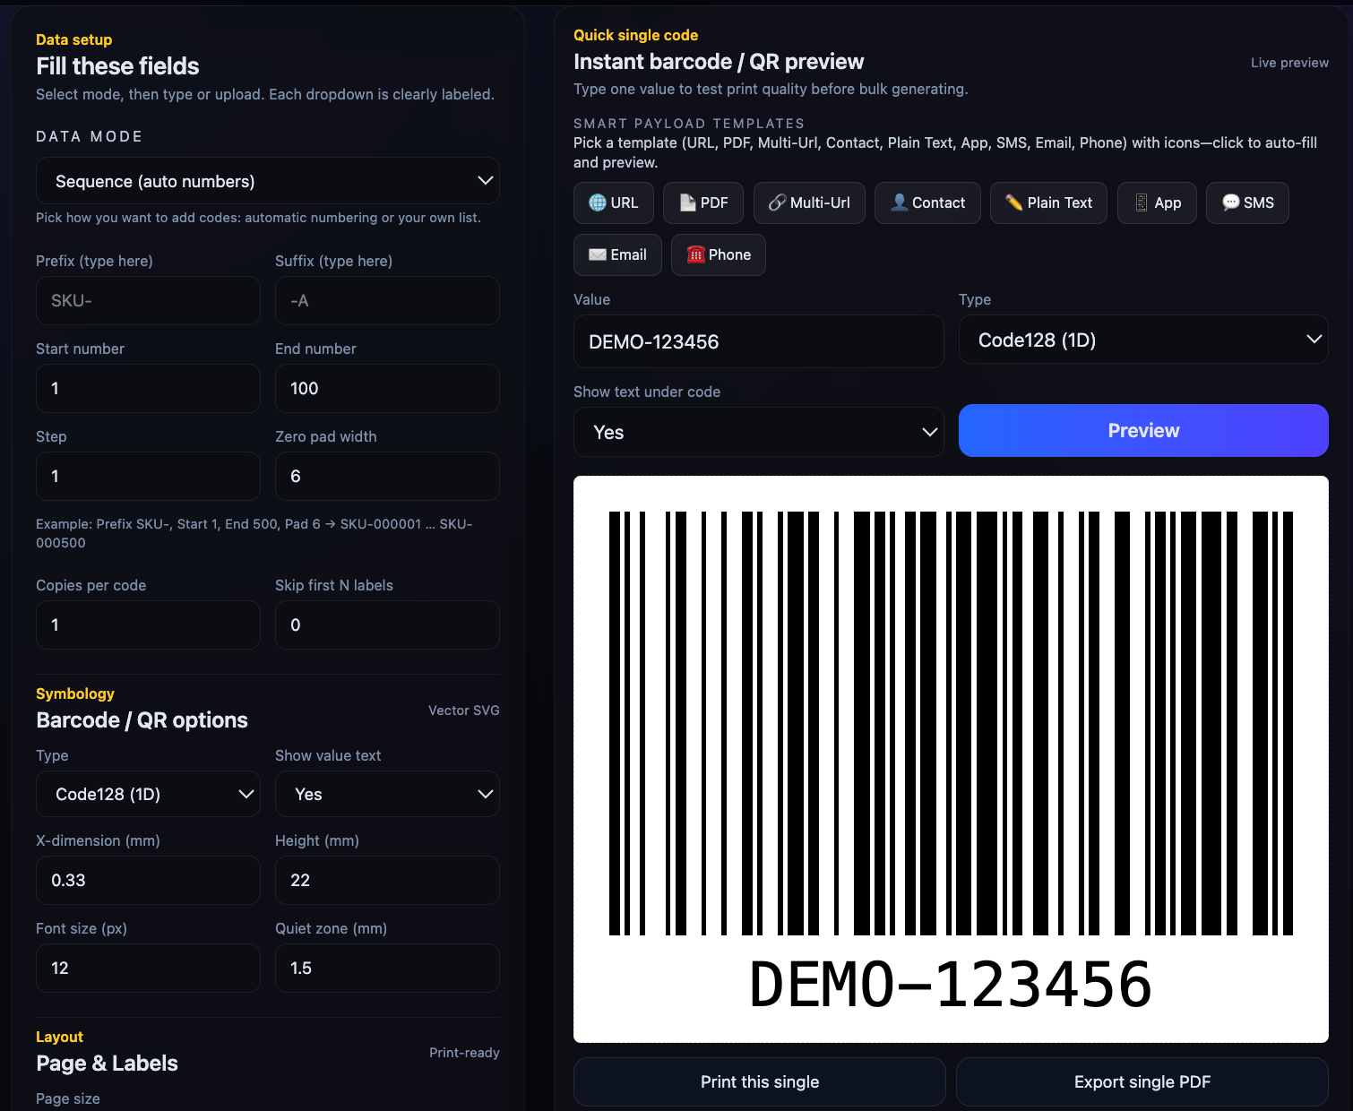Viewport: 1353px width, 1111px height.
Task: Click the Value field containing DEMO-123456
Action: coord(758,341)
